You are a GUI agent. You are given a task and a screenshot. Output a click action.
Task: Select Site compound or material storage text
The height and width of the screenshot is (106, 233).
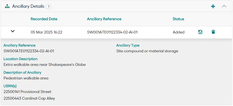click(x=147, y=51)
